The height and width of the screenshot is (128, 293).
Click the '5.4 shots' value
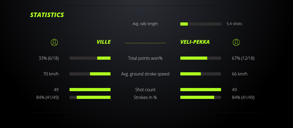[x=234, y=24]
